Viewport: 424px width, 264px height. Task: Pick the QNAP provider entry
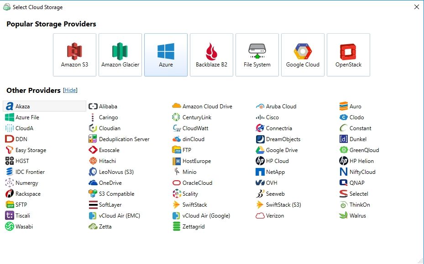[x=352, y=183]
